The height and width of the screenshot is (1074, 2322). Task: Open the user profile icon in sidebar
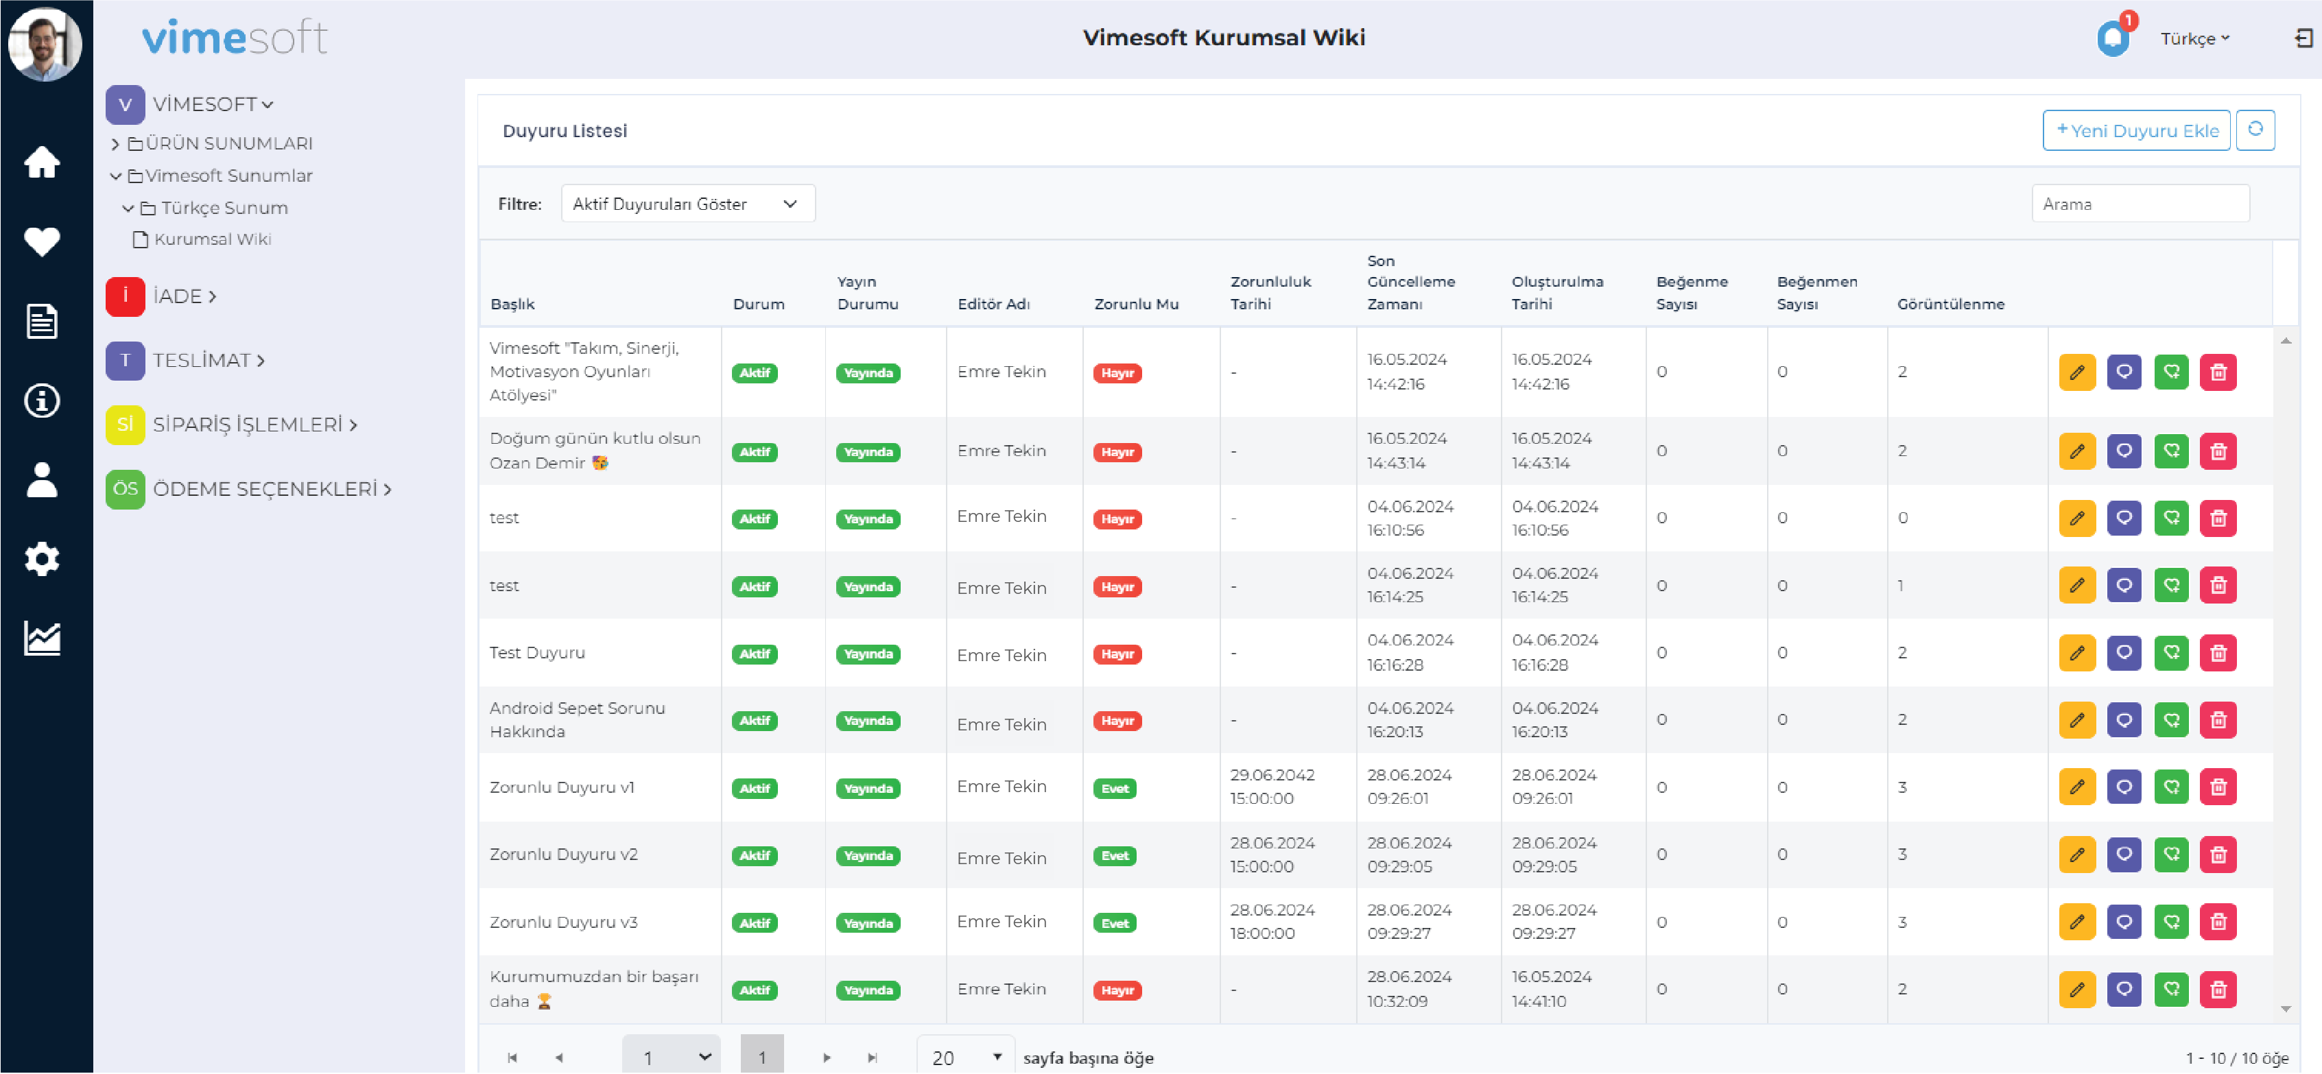(x=41, y=479)
